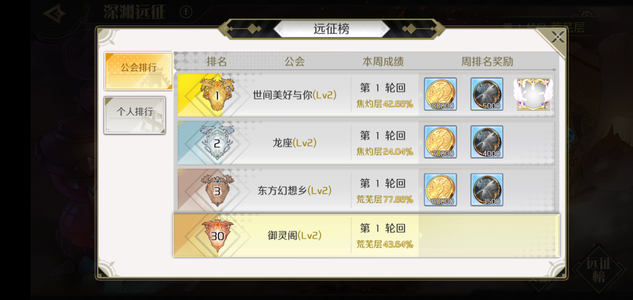Click the rank 2 silver badge emblem
633x300 pixels.
point(217,142)
